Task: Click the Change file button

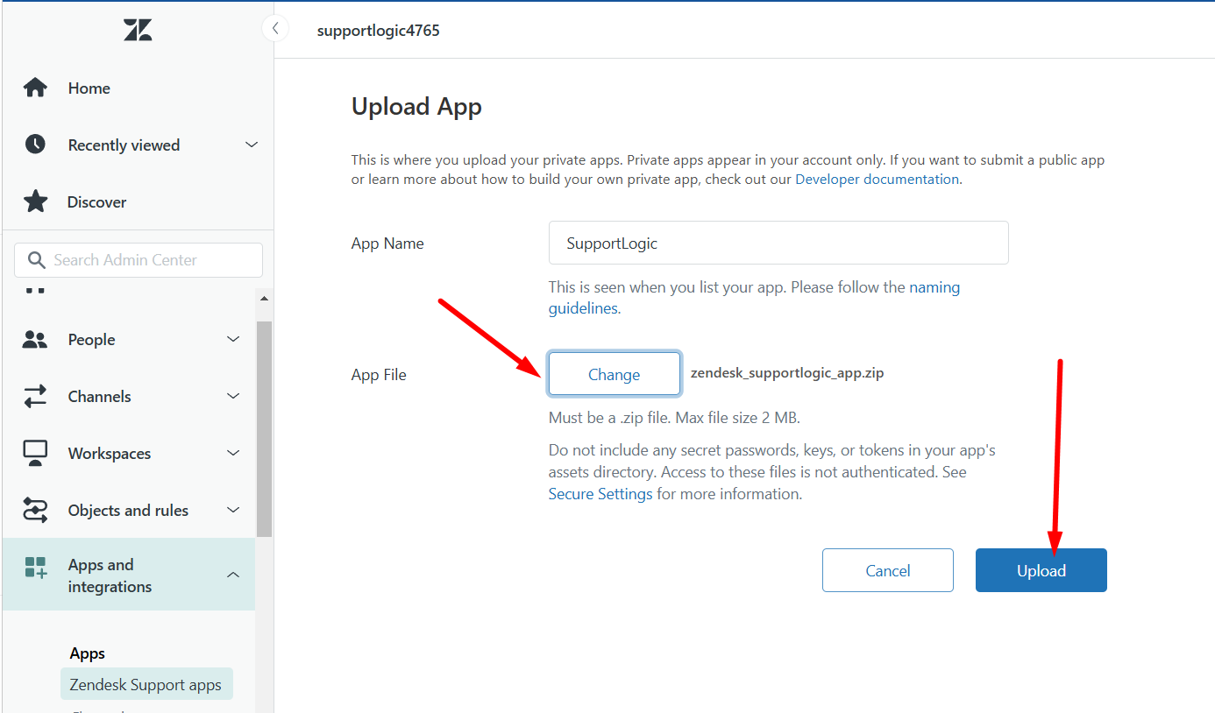Action: pyautogui.click(x=615, y=374)
